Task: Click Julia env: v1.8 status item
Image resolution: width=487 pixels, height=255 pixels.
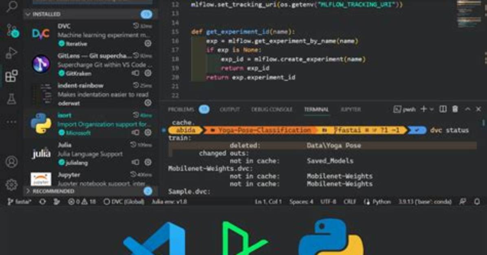Action: click(169, 202)
